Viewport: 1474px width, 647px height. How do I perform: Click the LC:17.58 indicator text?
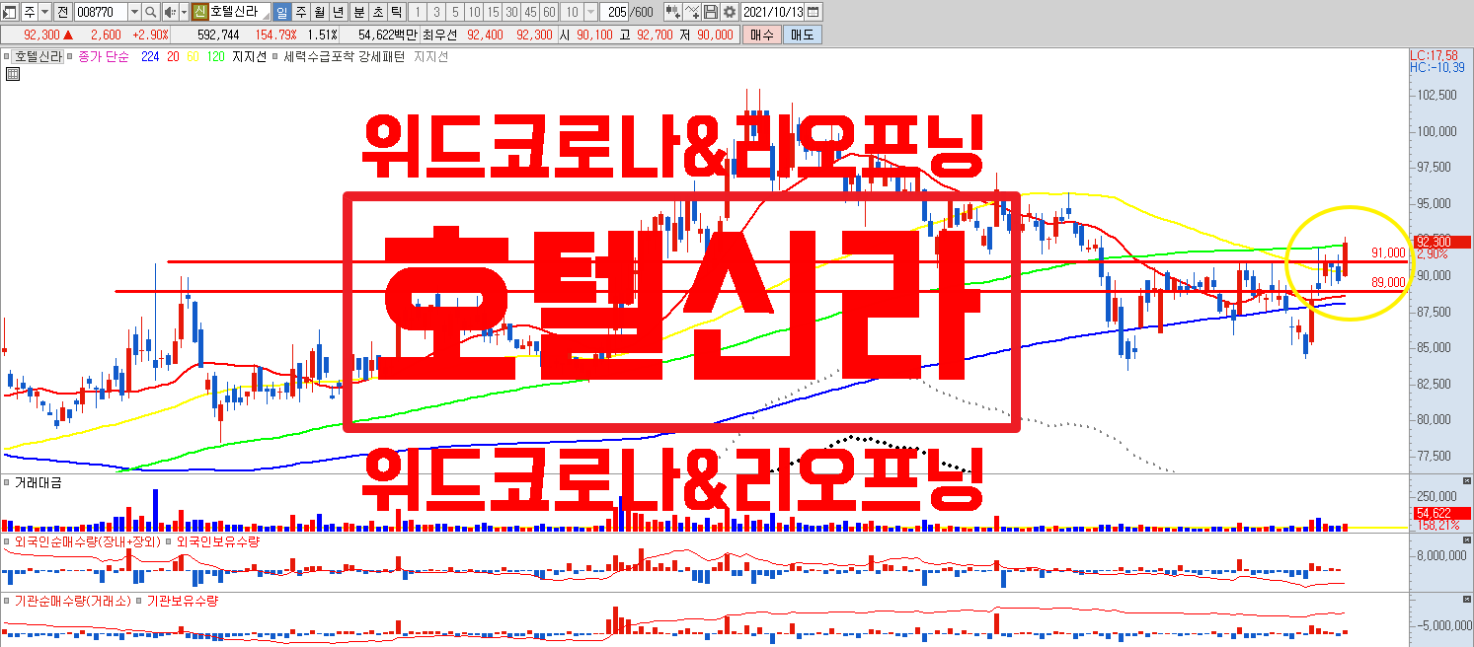click(1434, 55)
